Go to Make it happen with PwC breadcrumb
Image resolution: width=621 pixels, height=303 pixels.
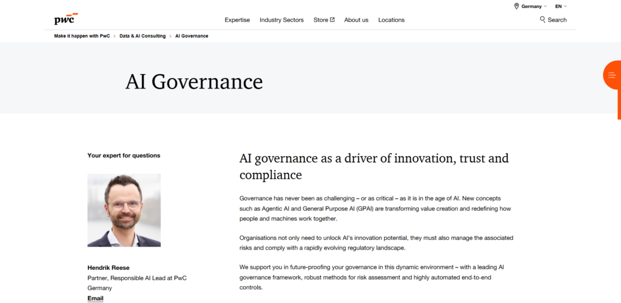[x=82, y=36]
